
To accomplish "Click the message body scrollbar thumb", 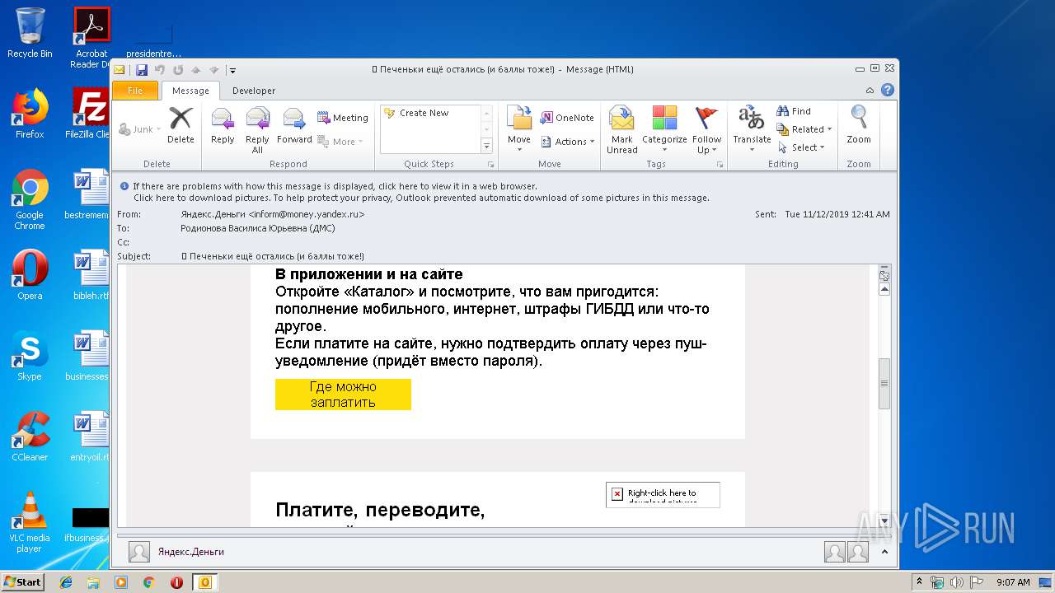I will [x=884, y=384].
